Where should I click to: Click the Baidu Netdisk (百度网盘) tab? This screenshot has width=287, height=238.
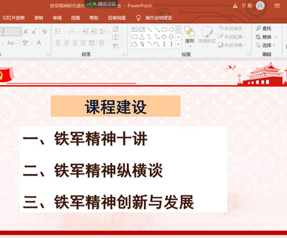point(117,18)
